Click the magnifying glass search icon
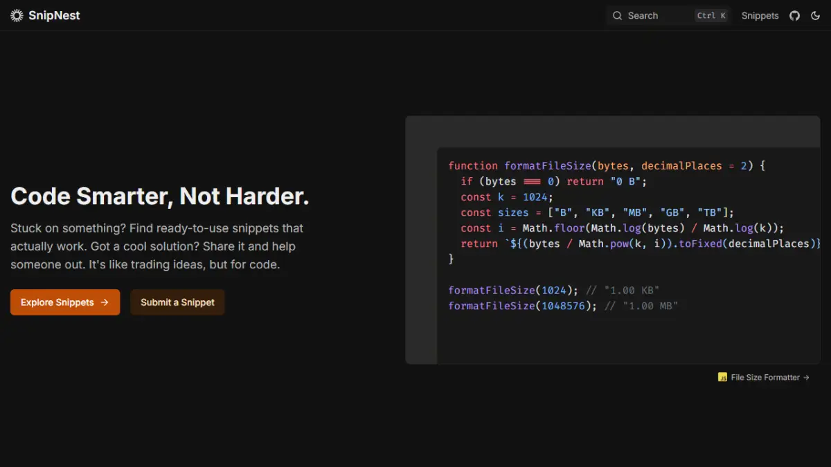The image size is (831, 467). click(618, 15)
